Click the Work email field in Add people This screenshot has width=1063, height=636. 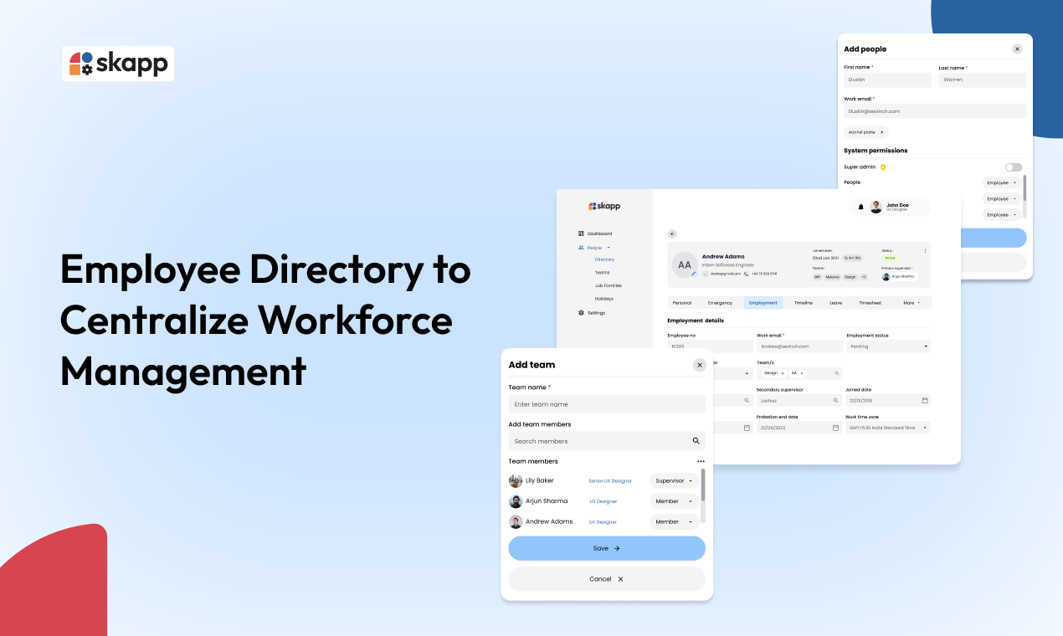point(935,110)
